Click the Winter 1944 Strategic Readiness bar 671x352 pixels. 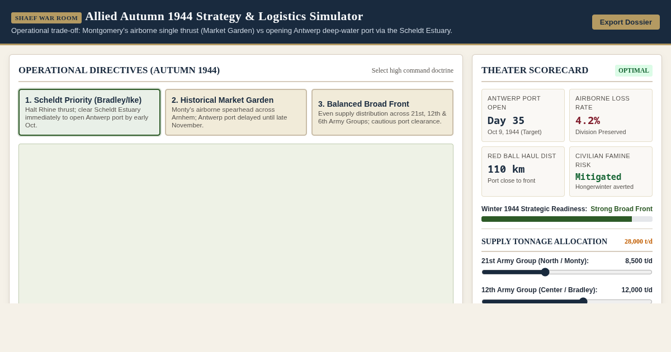click(567, 219)
